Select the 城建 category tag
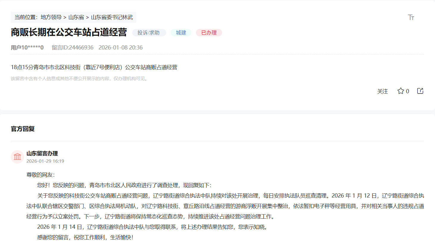 181,33
